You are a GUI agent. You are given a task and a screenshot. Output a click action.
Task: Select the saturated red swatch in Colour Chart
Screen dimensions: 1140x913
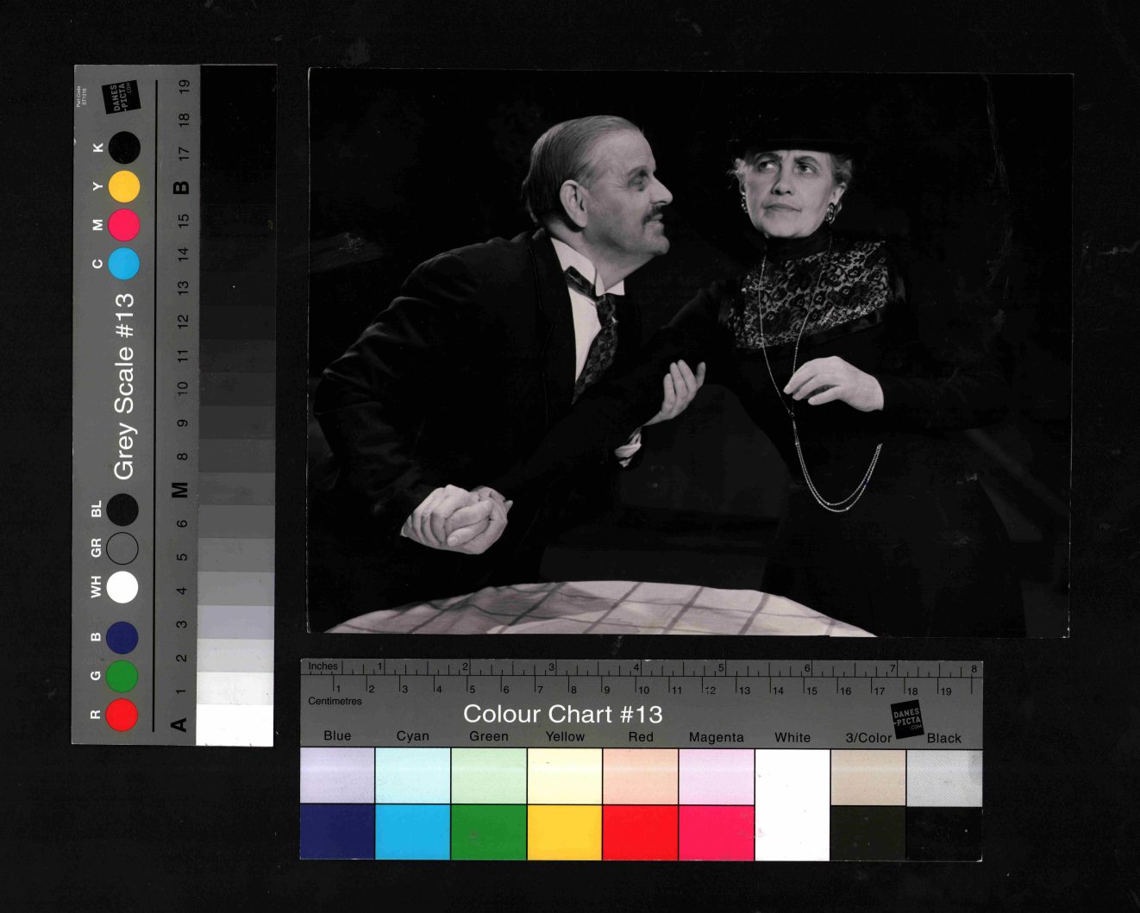pyautogui.click(x=641, y=832)
